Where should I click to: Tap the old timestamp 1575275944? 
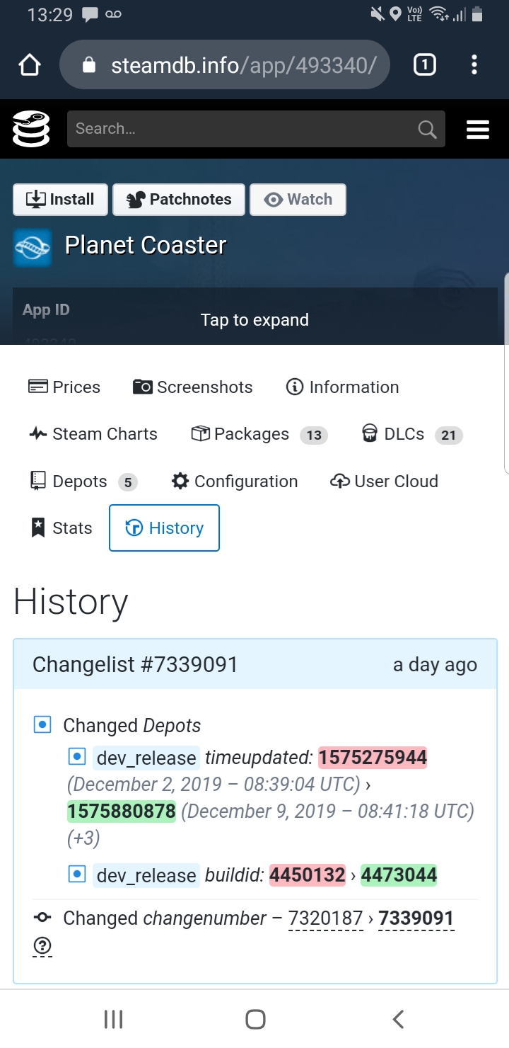[373, 758]
